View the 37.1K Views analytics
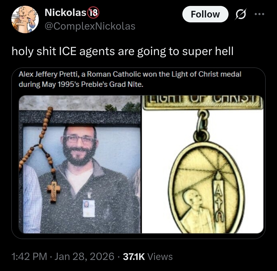Image resolution: width=277 pixels, height=271 pixels. tap(148, 257)
